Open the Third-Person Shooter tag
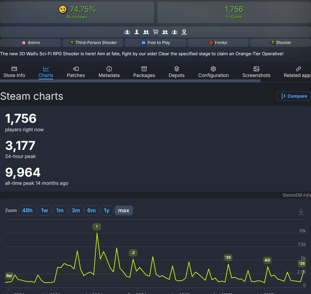The width and height of the screenshot is (311, 294). point(93,43)
